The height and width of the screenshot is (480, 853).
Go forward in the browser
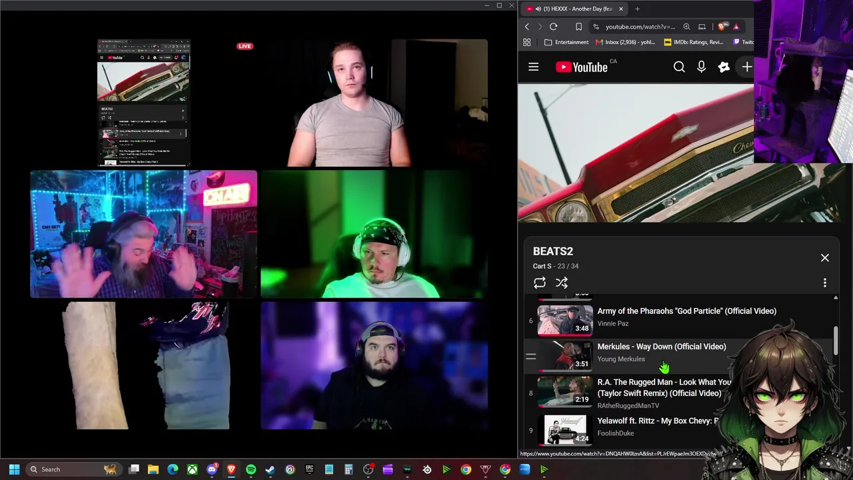540,27
